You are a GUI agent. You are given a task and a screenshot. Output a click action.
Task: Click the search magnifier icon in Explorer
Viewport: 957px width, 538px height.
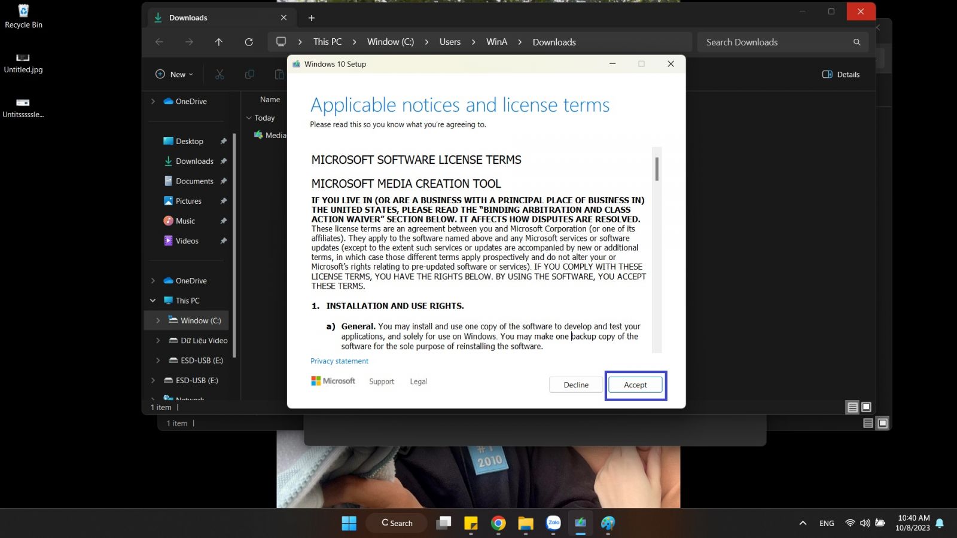857,42
